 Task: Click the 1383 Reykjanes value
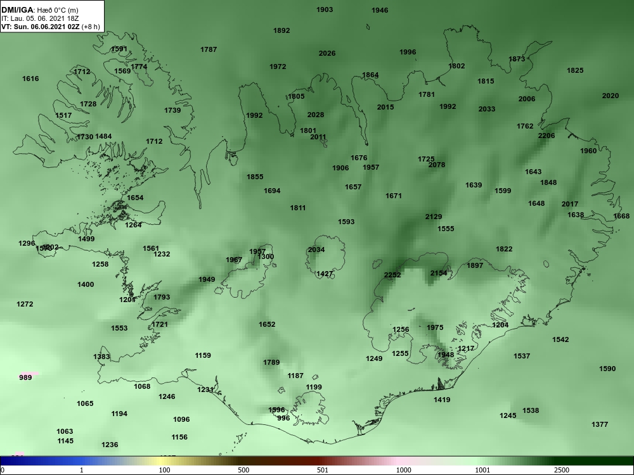tap(101, 357)
